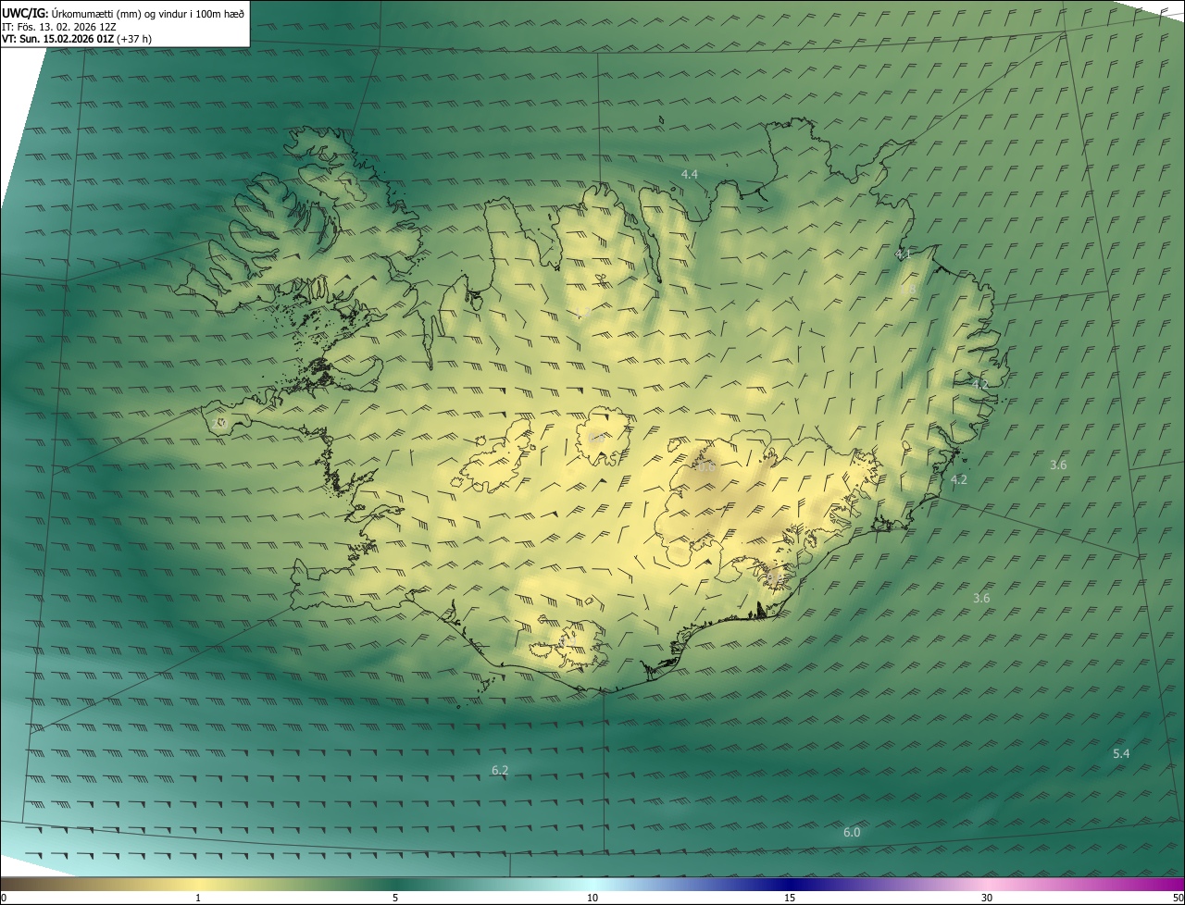
Task: Click the 4.1 value label on the map
Action: 904,254
